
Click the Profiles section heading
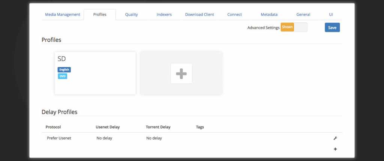(51, 40)
